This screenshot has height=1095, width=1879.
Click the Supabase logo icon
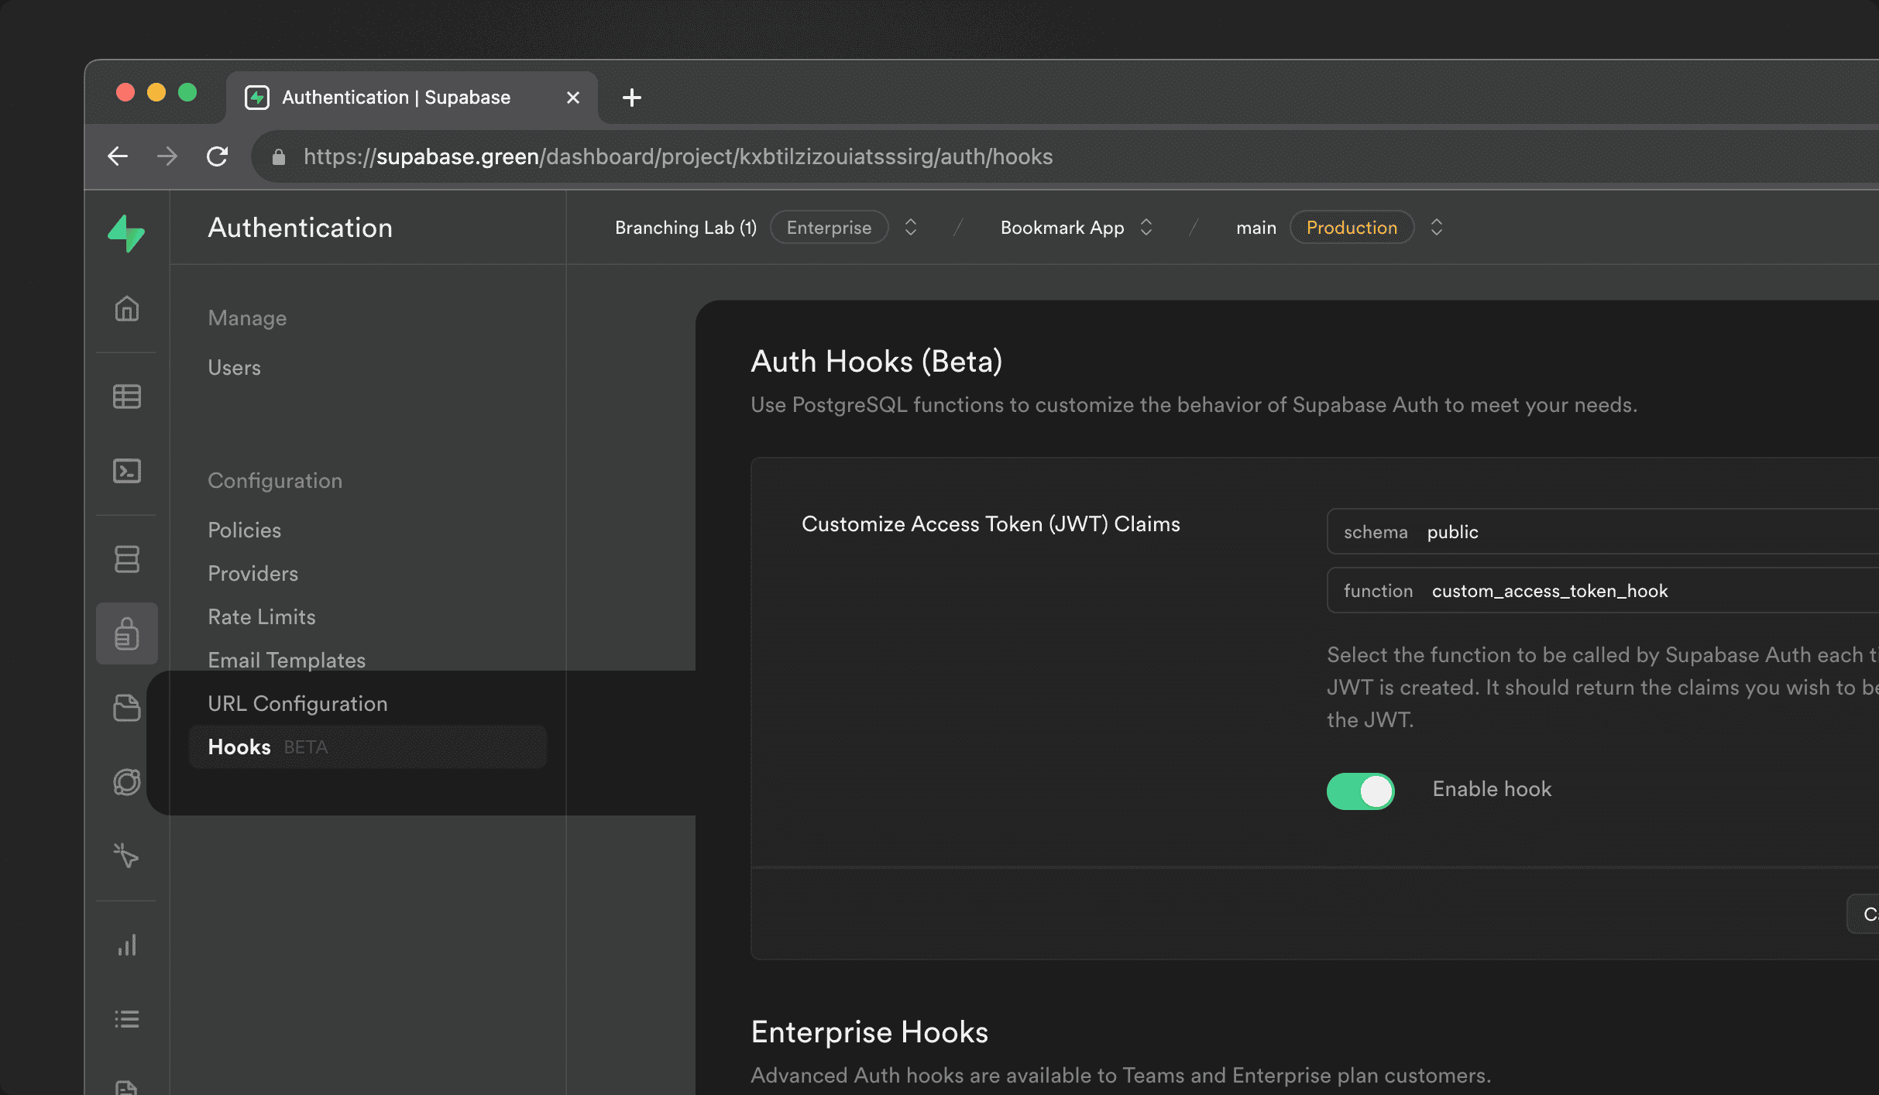pyautogui.click(x=126, y=233)
